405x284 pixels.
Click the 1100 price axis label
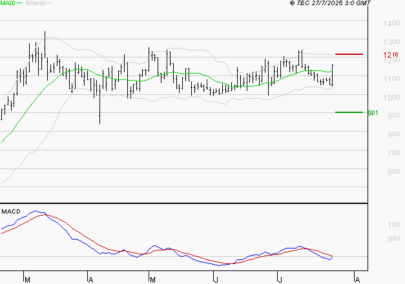coord(391,79)
